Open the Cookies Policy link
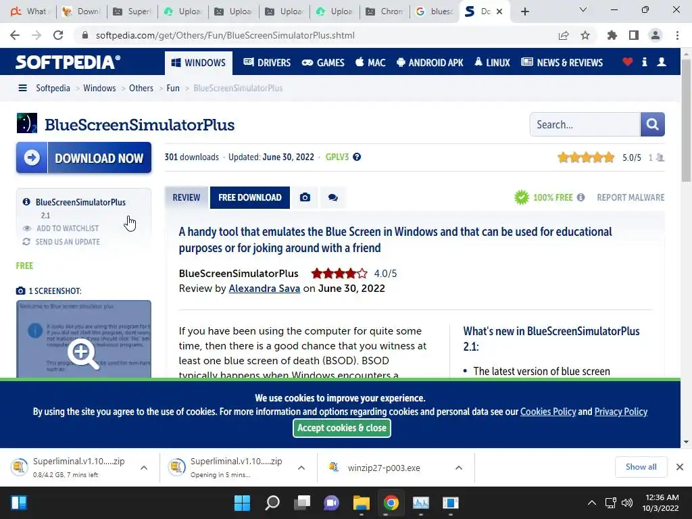The height and width of the screenshot is (519, 692). tap(548, 412)
